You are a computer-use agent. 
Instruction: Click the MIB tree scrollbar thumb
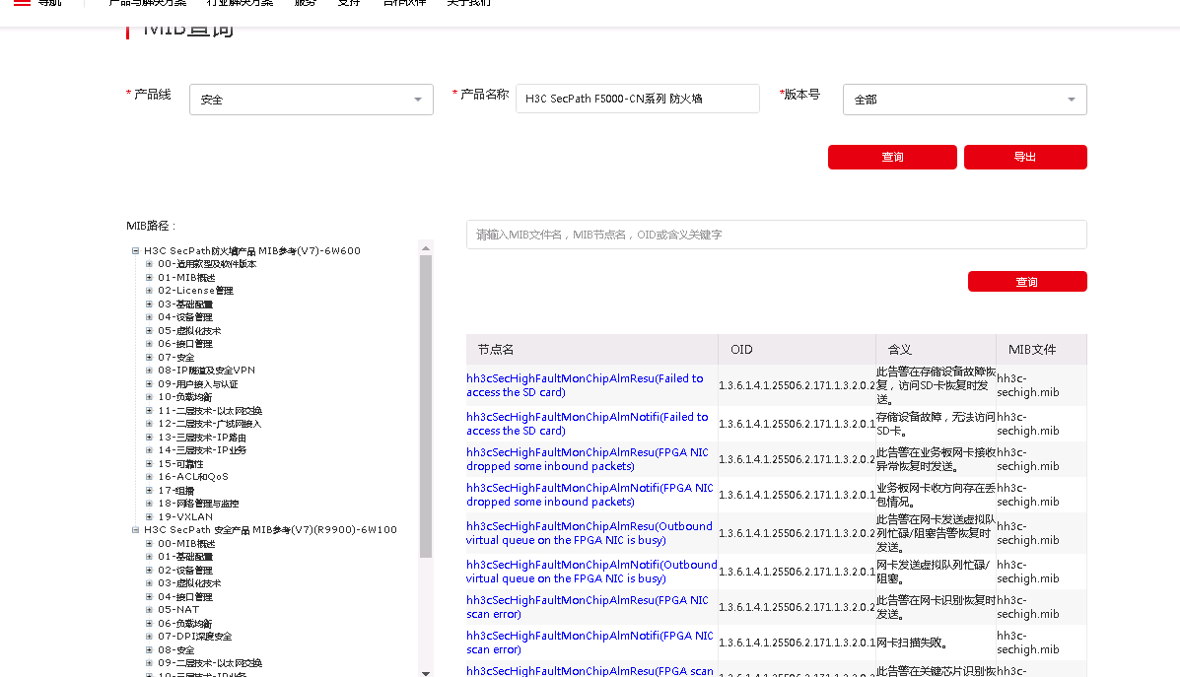426,406
